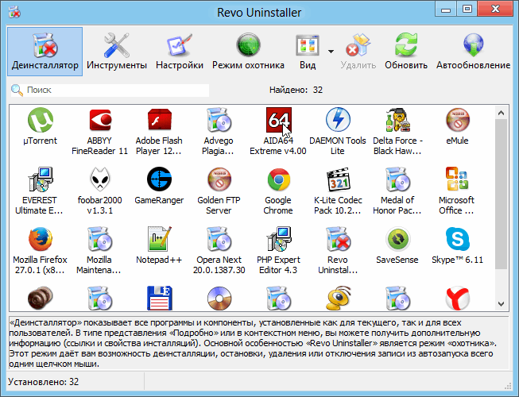Click the Установлено: 32 status text
This screenshot has width=519, height=397.
(44, 382)
